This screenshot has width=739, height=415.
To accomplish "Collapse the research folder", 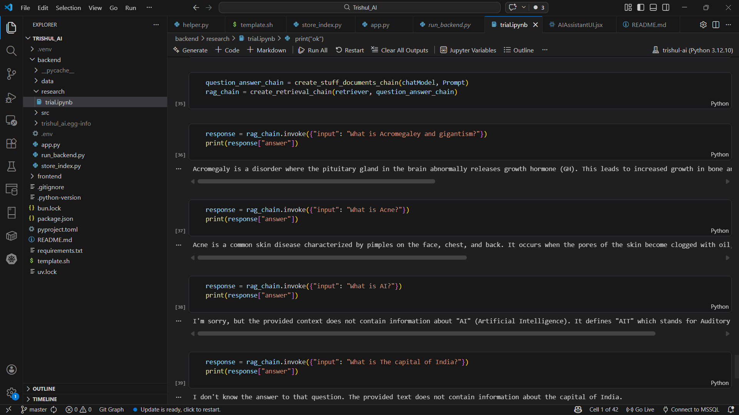I will click(x=53, y=91).
